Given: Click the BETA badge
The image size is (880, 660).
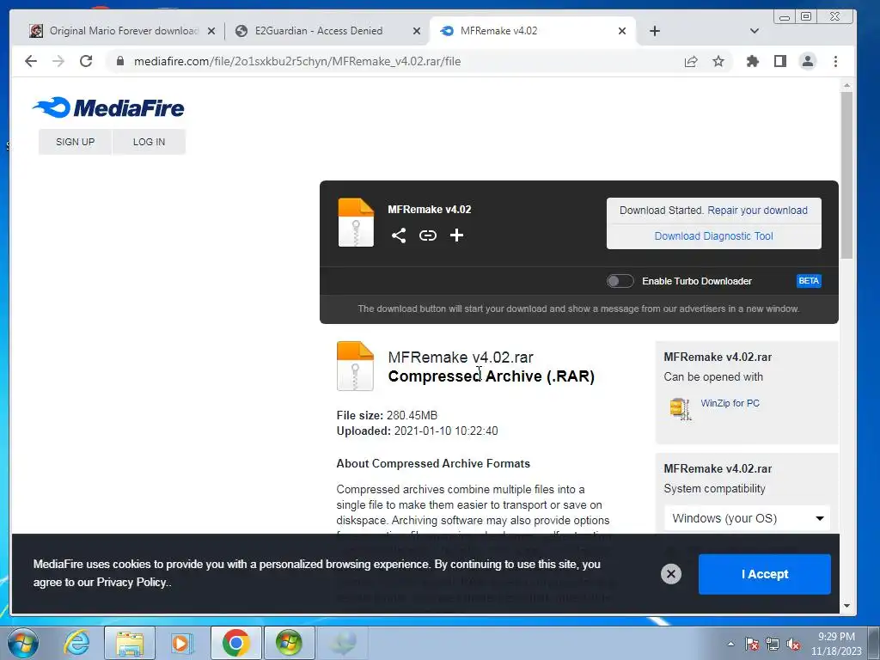Looking at the screenshot, I should tap(809, 281).
